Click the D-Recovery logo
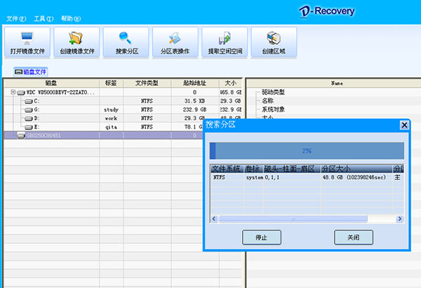Image resolution: width=421 pixels, height=288 pixels. (x=327, y=11)
